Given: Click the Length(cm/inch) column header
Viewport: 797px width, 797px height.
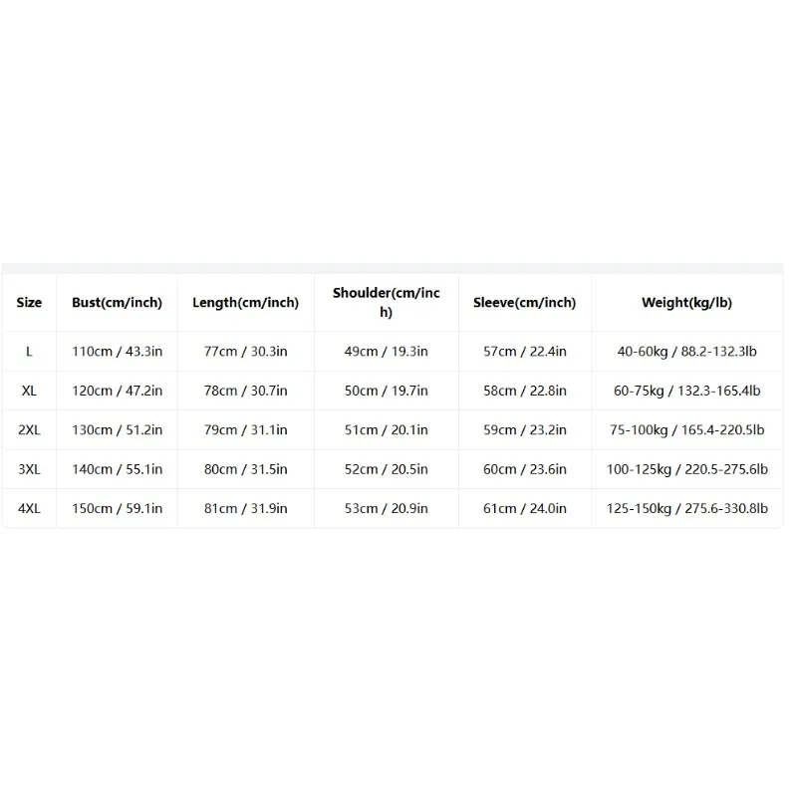Looking at the screenshot, I should (x=245, y=303).
